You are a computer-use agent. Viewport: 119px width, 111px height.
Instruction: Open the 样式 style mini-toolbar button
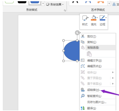point(85,21)
